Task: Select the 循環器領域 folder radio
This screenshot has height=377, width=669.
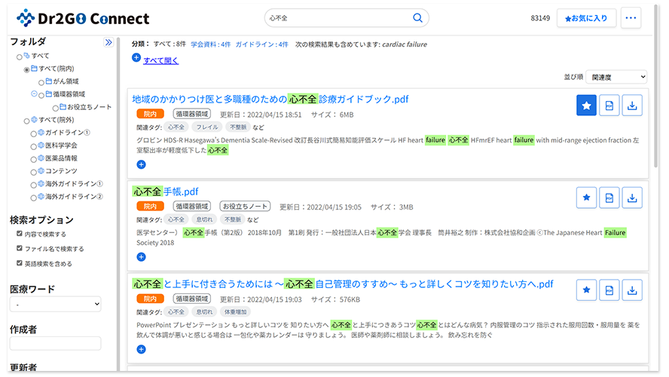Action: (41, 95)
